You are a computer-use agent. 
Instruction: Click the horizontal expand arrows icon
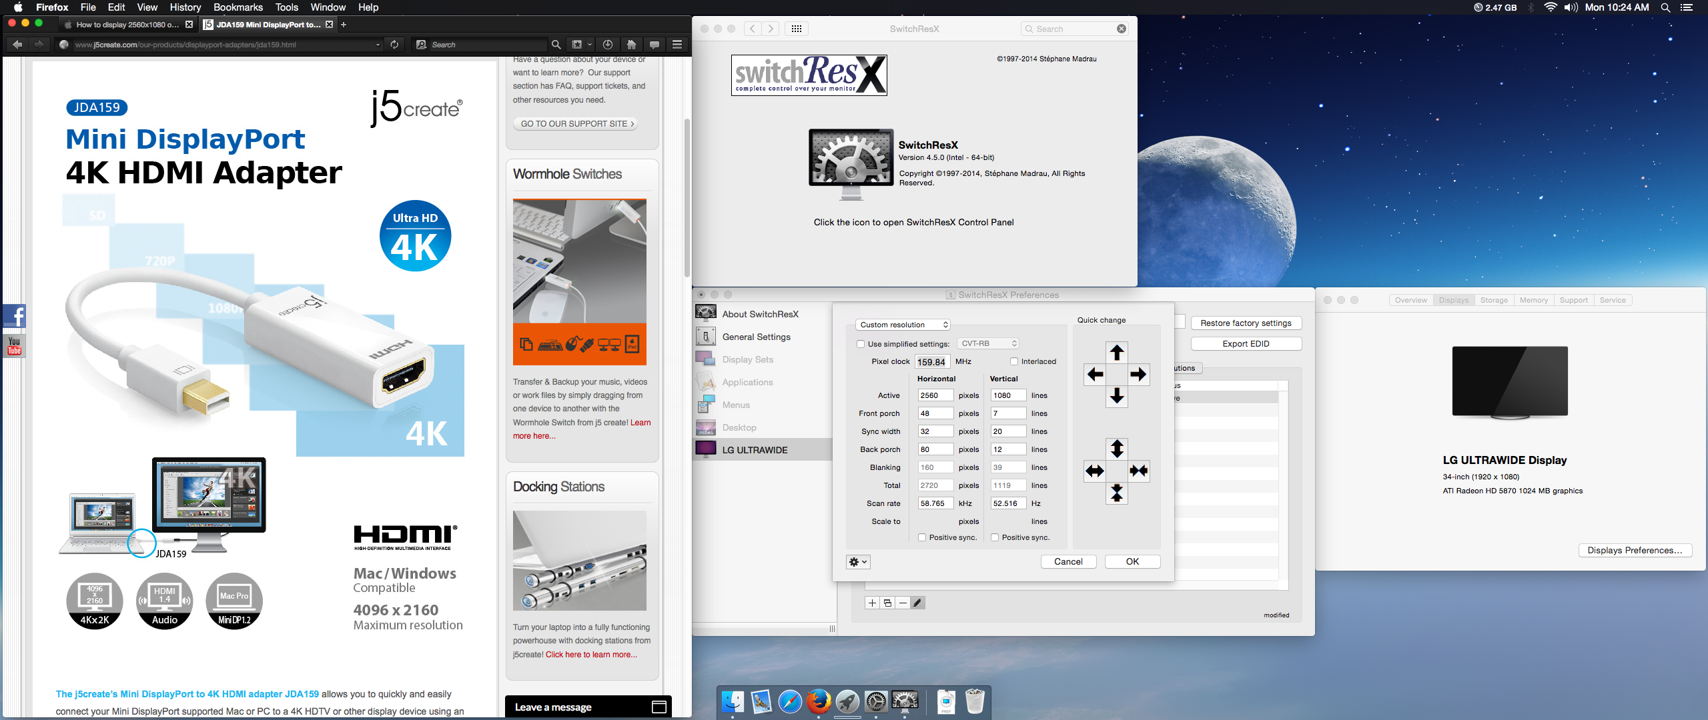[1095, 471]
